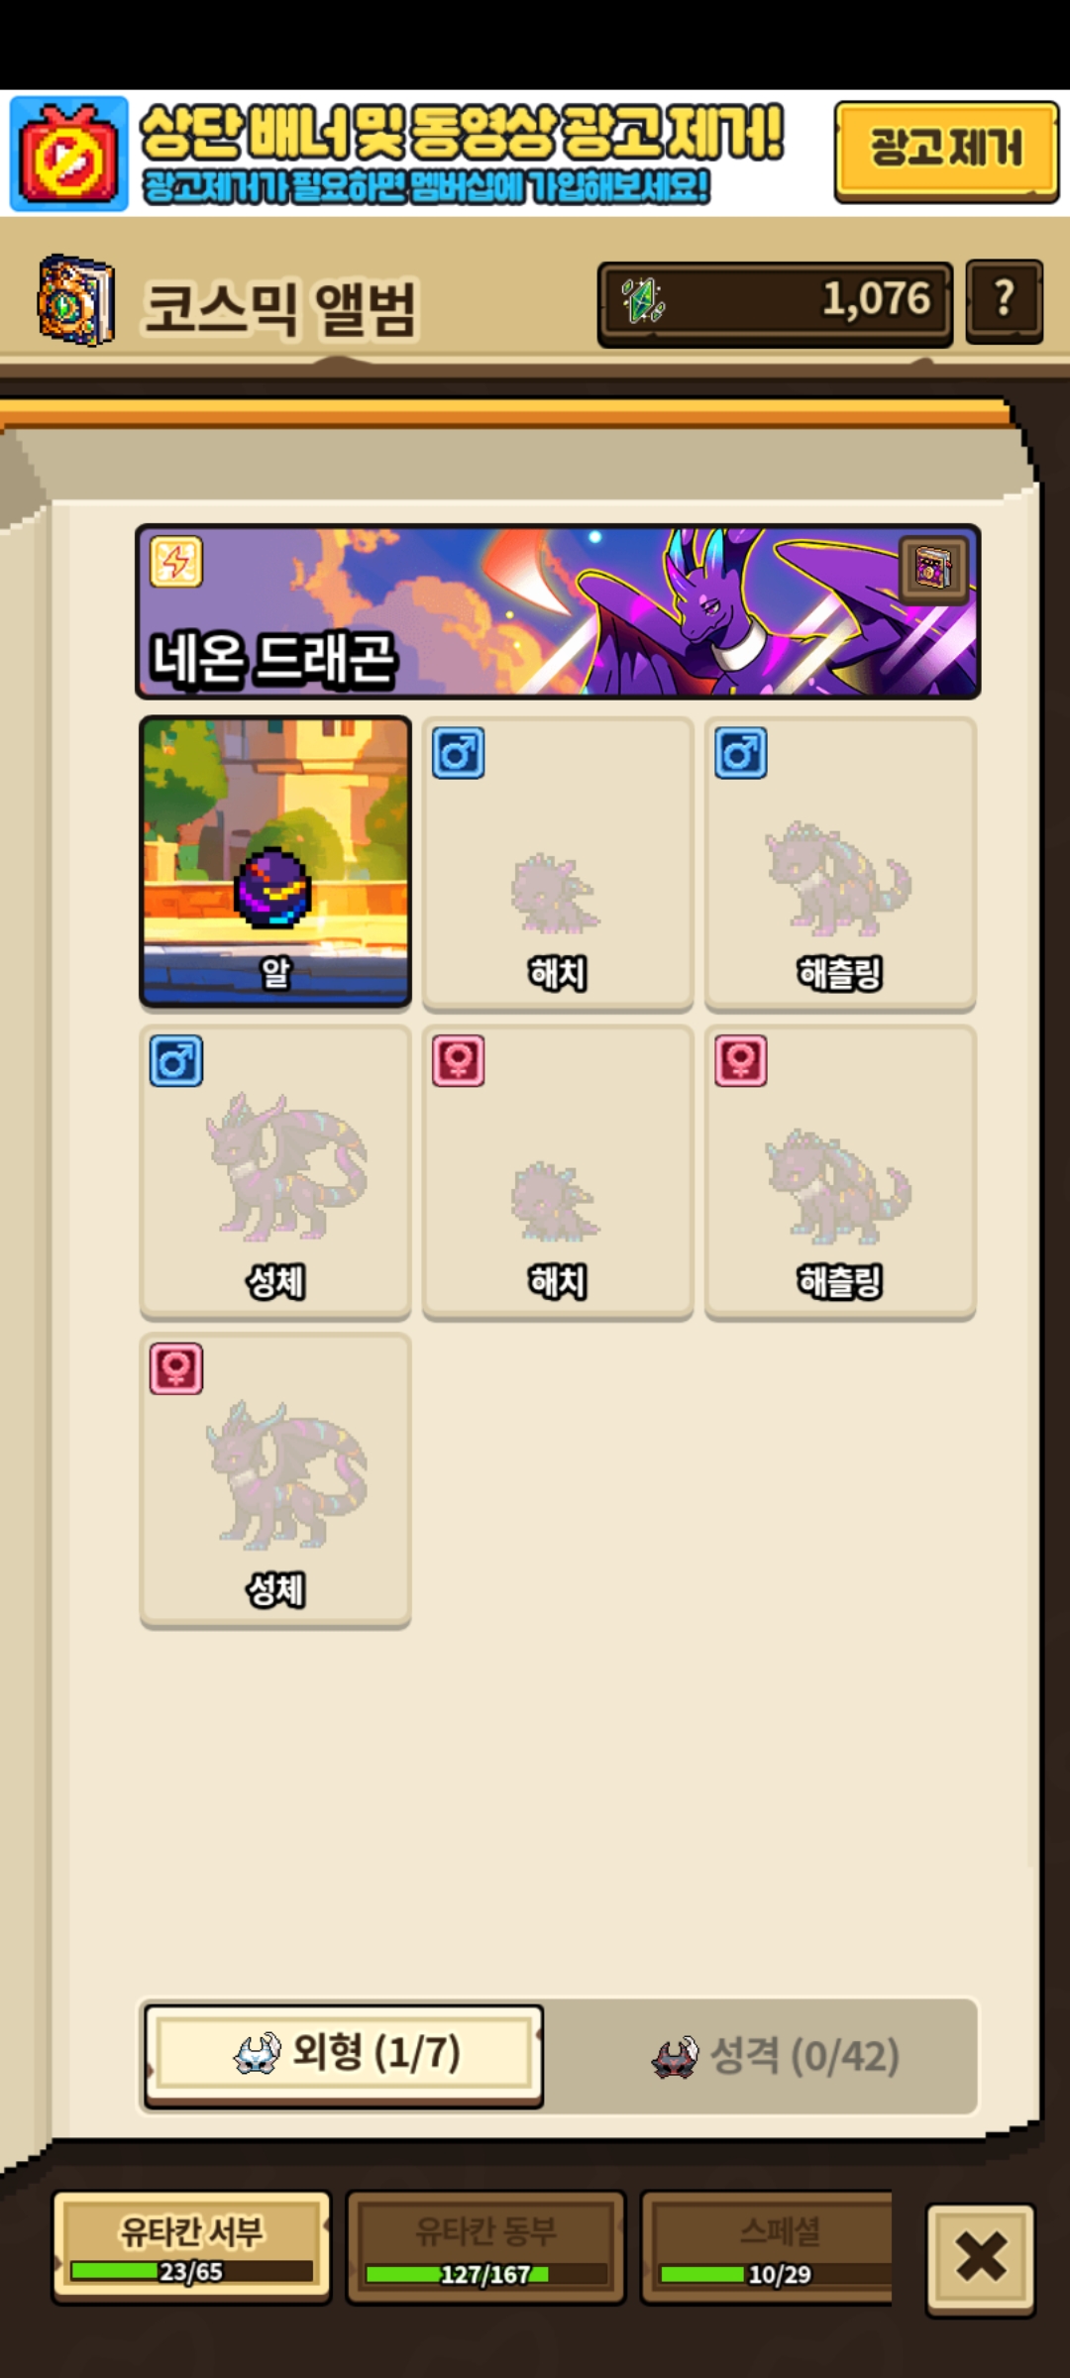1070x2378 pixels.
Task: Select the female 해츨링 card
Action: (x=840, y=1172)
